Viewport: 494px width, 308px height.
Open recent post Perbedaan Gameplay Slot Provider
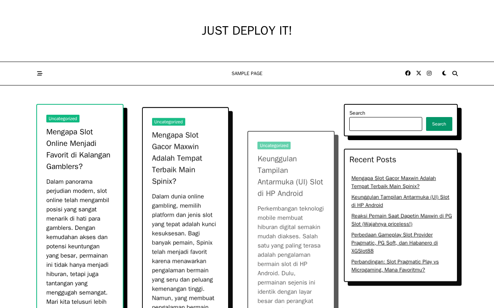click(x=394, y=243)
